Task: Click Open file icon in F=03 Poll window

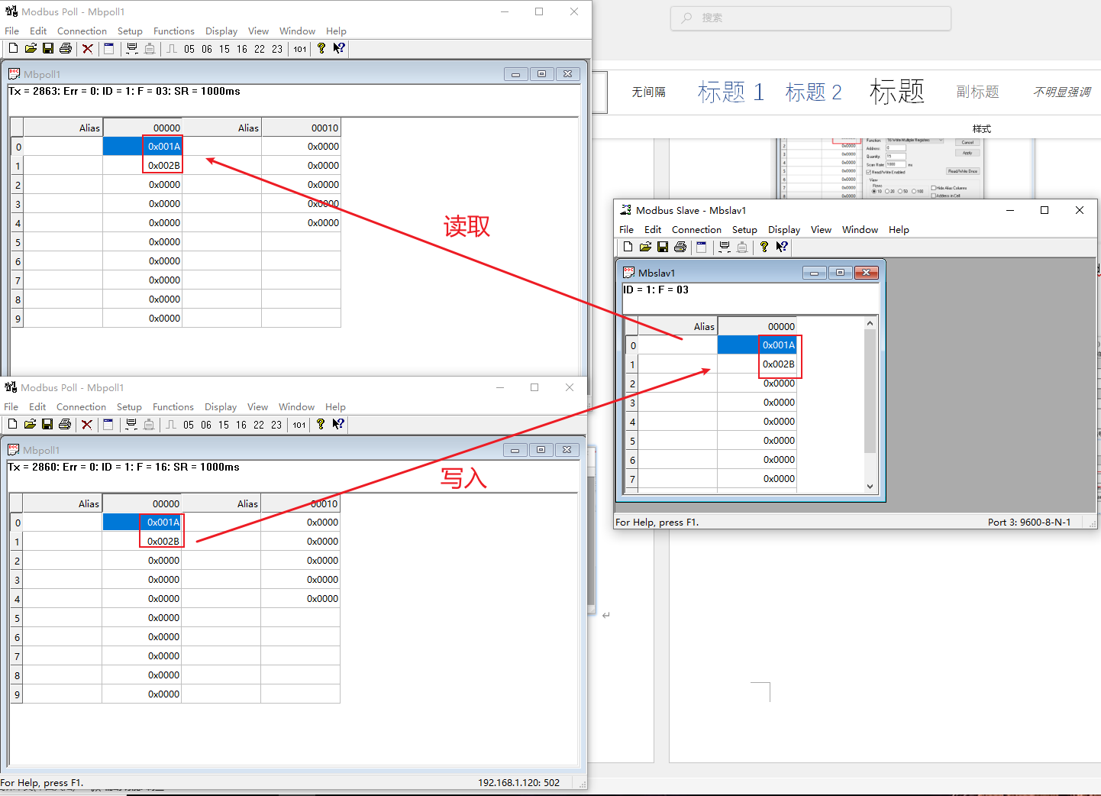Action: (31, 48)
